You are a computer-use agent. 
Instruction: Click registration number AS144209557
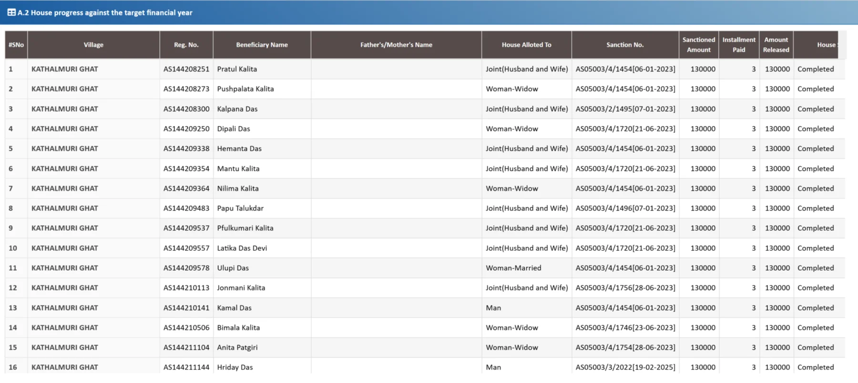pyautogui.click(x=186, y=248)
